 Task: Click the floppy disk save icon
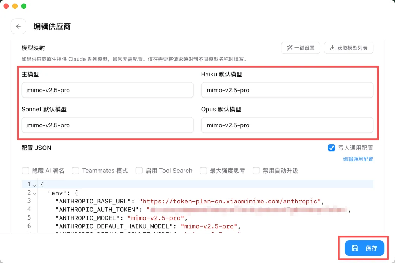point(355,248)
